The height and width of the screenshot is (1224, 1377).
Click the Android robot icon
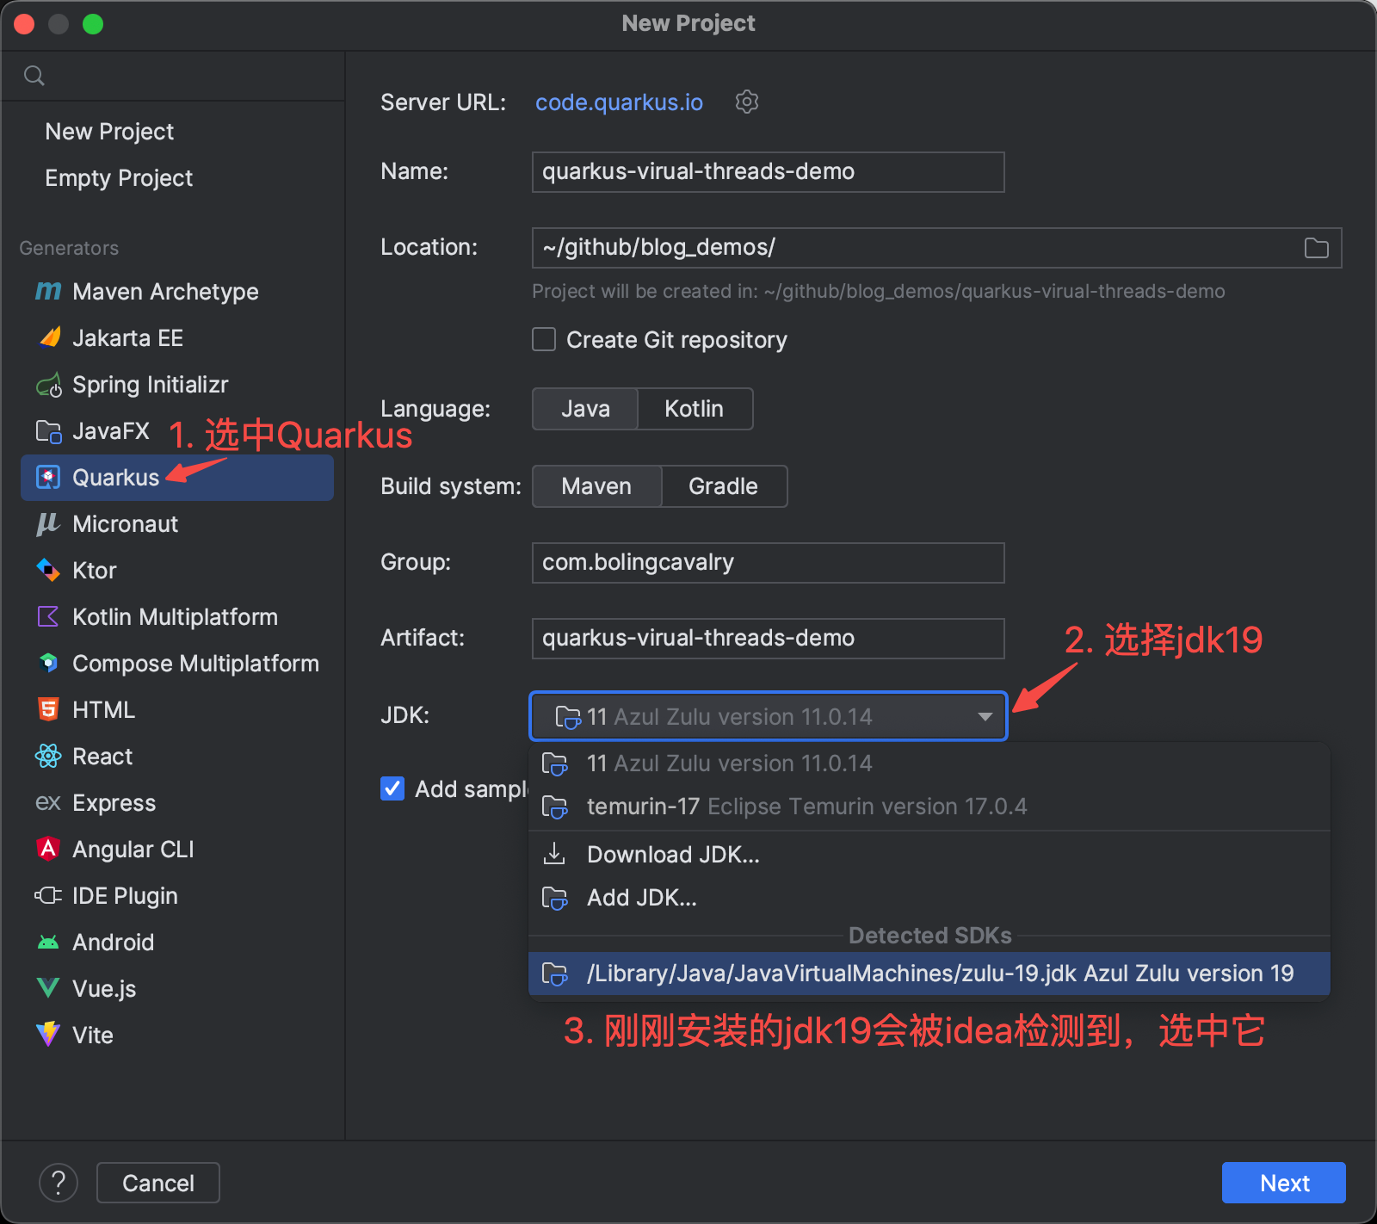pos(48,942)
